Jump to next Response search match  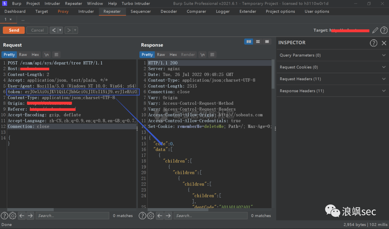(x=168, y=216)
